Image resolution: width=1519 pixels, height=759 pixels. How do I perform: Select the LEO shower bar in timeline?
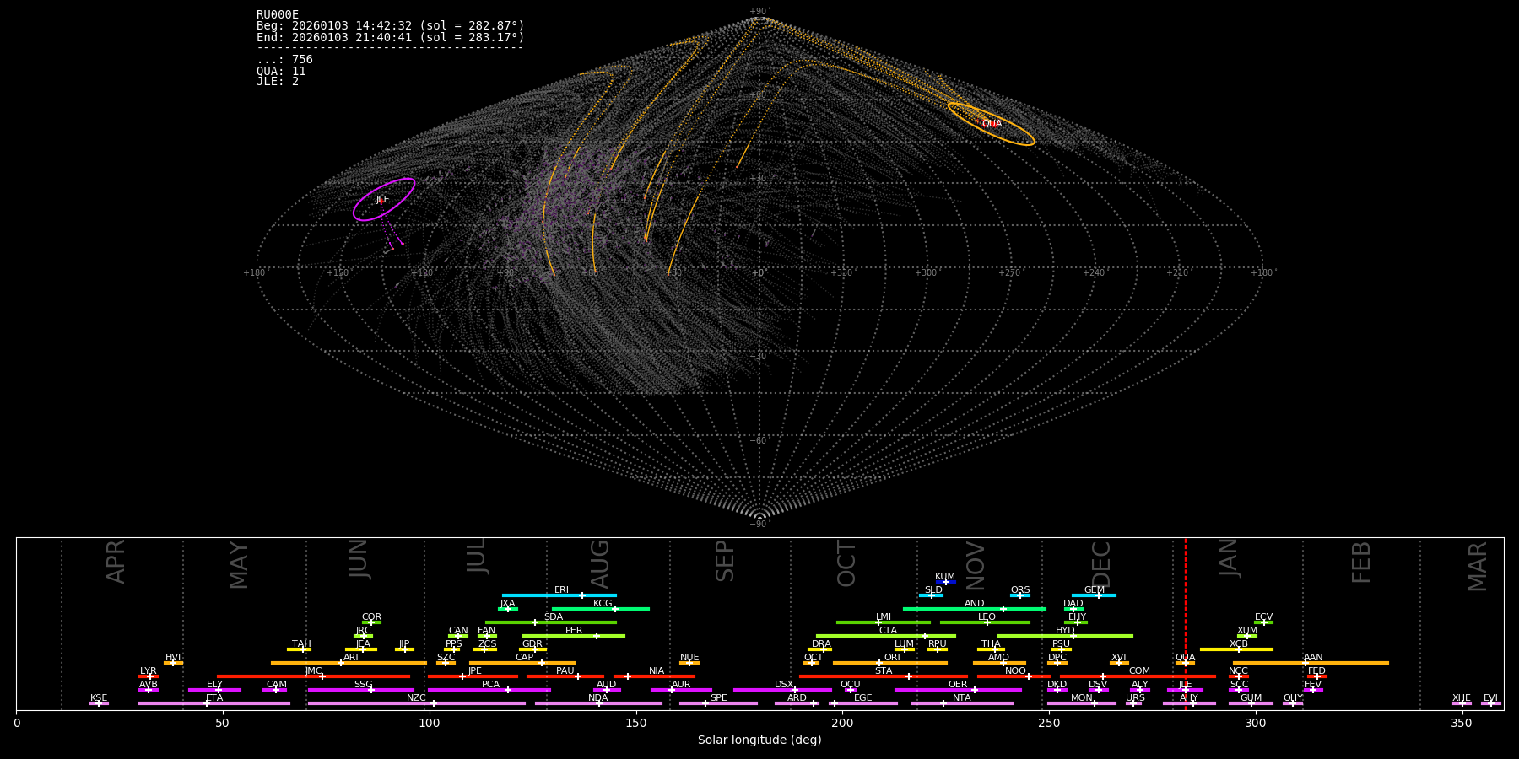(x=985, y=622)
